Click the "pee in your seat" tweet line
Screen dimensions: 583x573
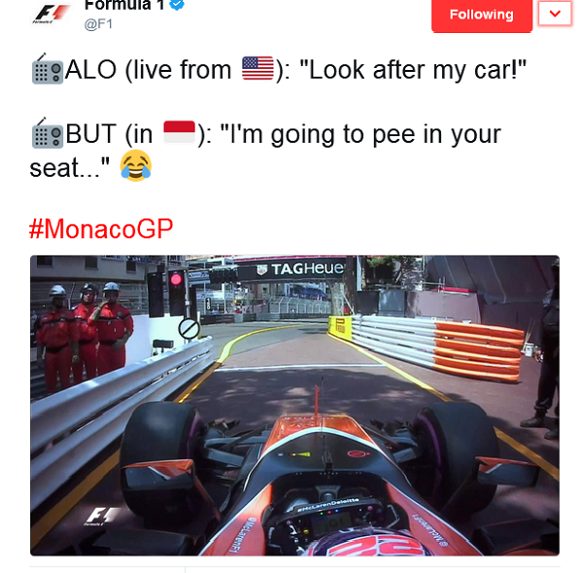(x=265, y=151)
